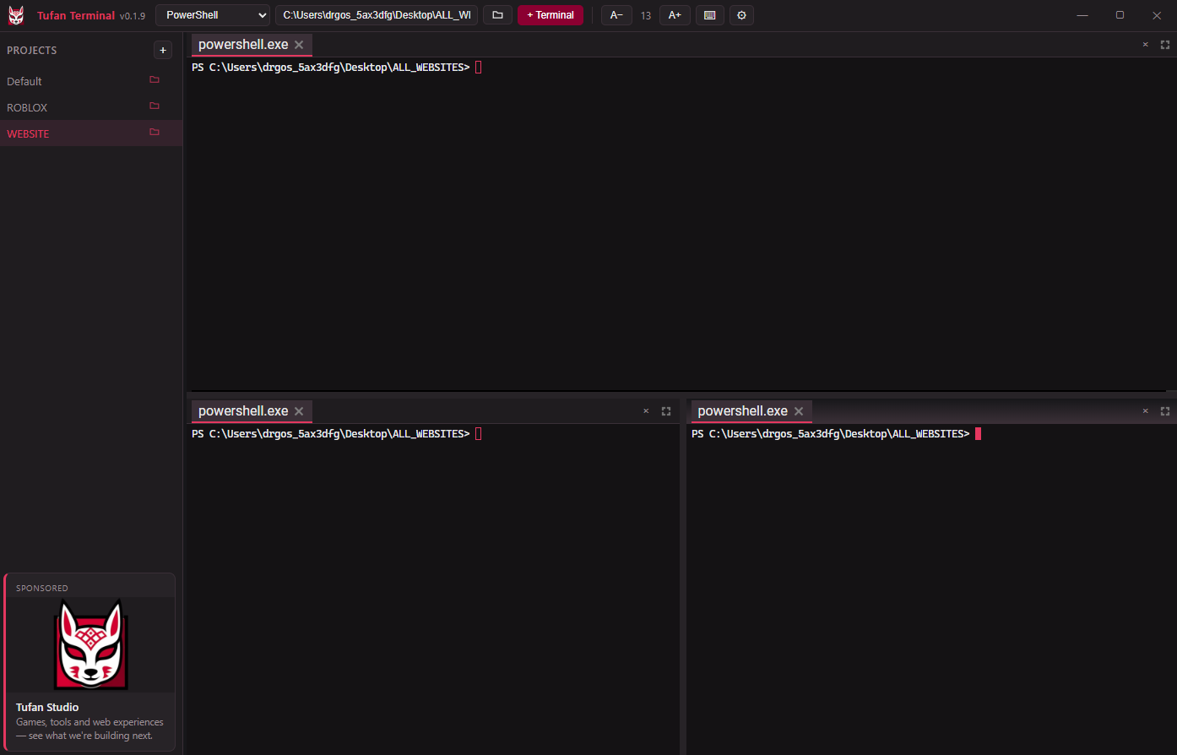Select the WEBSITE project

point(91,133)
